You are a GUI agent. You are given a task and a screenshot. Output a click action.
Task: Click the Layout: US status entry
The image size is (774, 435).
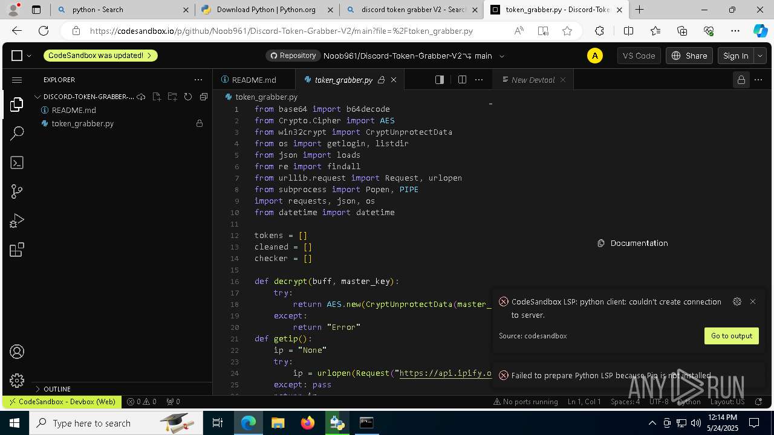727,401
